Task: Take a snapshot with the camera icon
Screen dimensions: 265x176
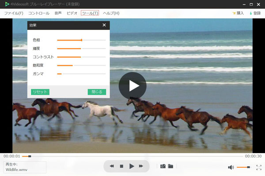Action: pyautogui.click(x=163, y=166)
